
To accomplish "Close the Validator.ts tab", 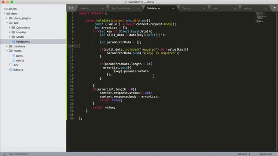I will pos(173,8).
